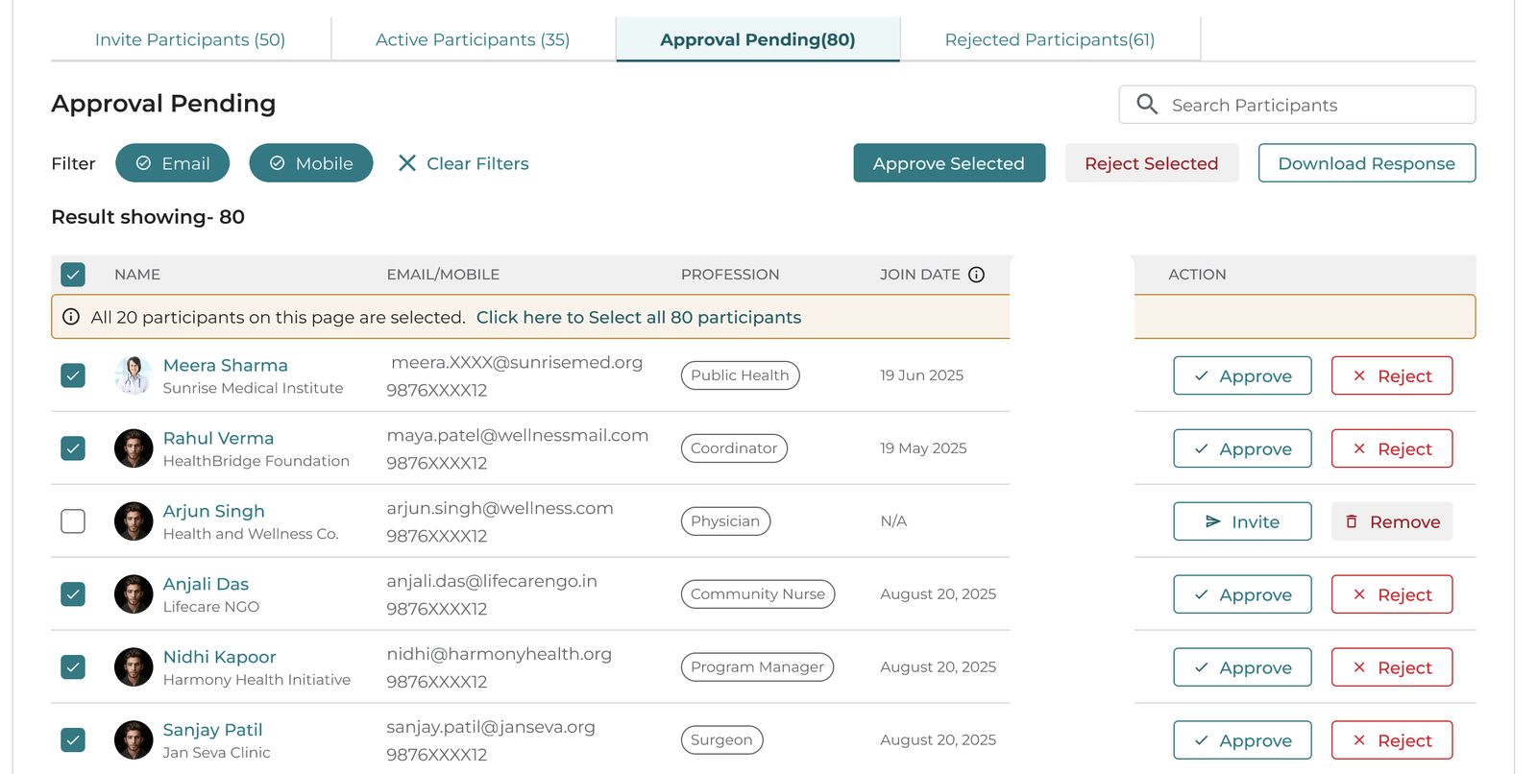1537x774 pixels.
Task: Click the info icon in selection banner
Action: [71, 317]
